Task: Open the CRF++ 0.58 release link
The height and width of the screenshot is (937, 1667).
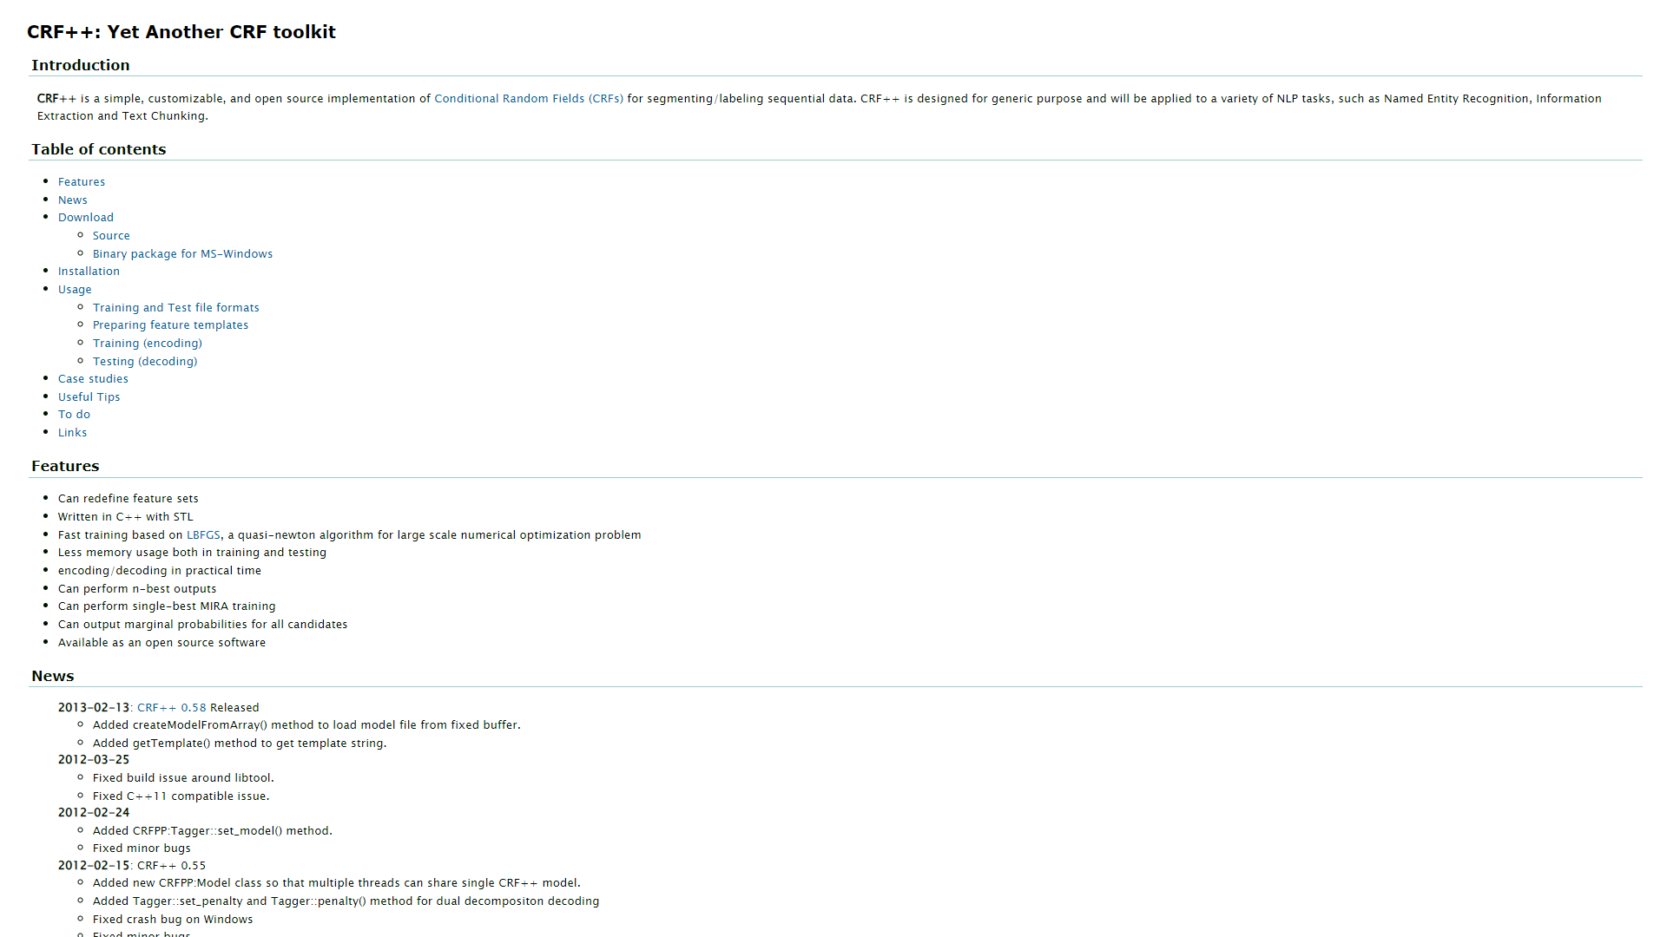Action: 172,708
